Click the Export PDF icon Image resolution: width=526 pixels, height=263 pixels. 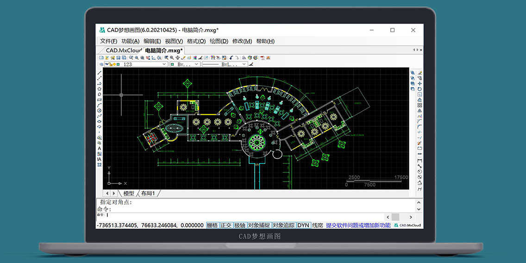coord(263,58)
